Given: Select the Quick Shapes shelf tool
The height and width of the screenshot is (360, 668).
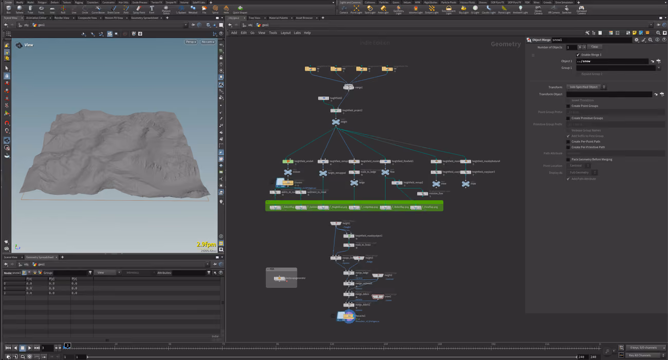Looking at the screenshot, I should [239, 9].
